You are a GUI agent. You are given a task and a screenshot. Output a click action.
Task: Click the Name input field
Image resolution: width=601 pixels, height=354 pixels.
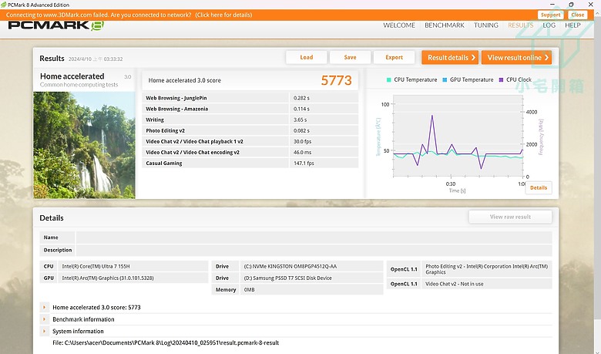(x=314, y=238)
